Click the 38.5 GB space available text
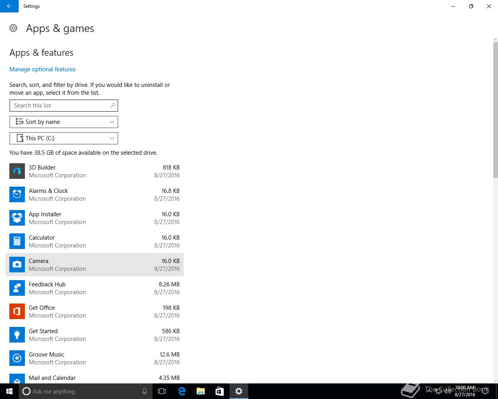This screenshot has width=498, height=399. (x=83, y=153)
